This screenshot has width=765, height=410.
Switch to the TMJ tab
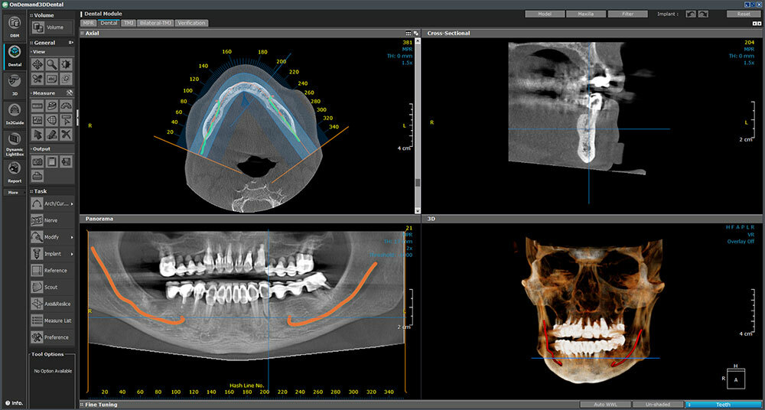tap(129, 23)
